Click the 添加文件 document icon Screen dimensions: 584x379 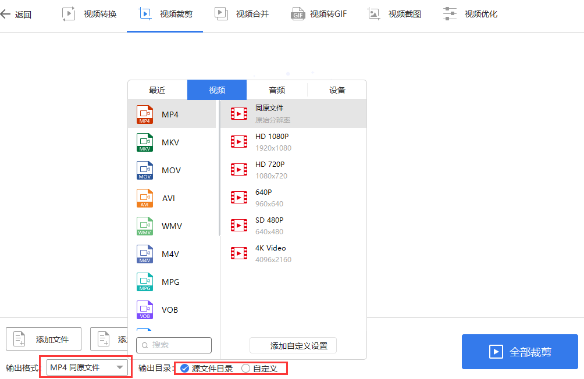[x=19, y=339]
